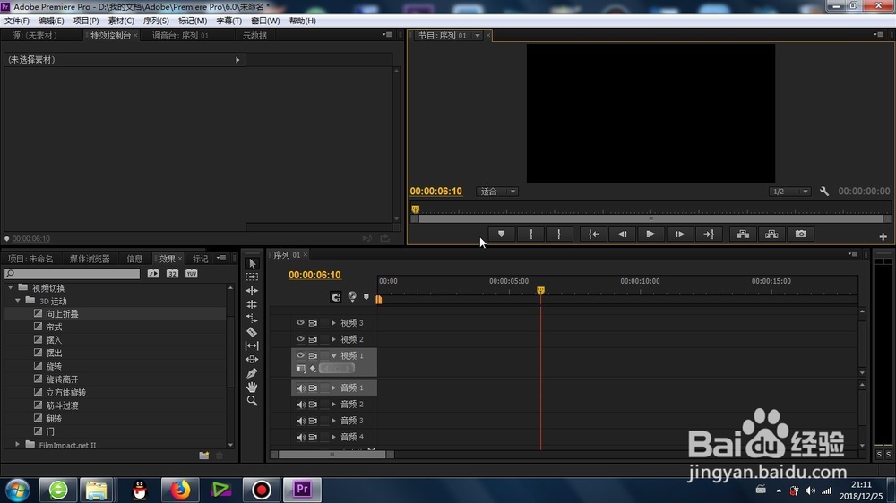896x503 pixels.
Task: Expand the 视频 3 track
Action: 333,323
